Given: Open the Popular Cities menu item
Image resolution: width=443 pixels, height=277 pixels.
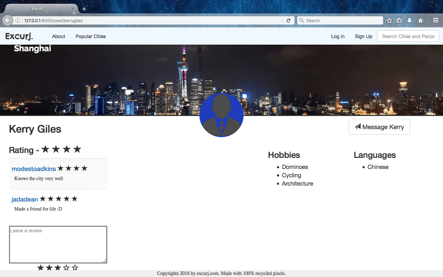Looking at the screenshot, I should [x=91, y=36].
